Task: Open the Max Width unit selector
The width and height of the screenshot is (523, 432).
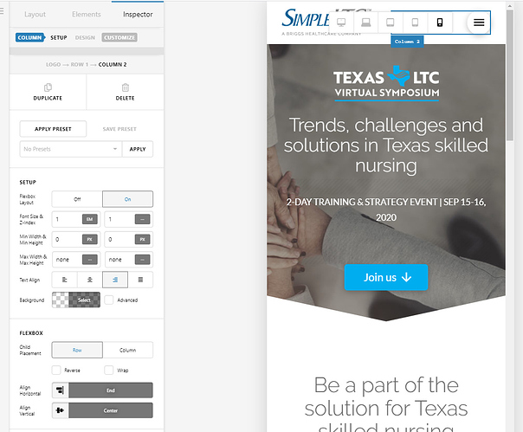Action: tap(90, 260)
